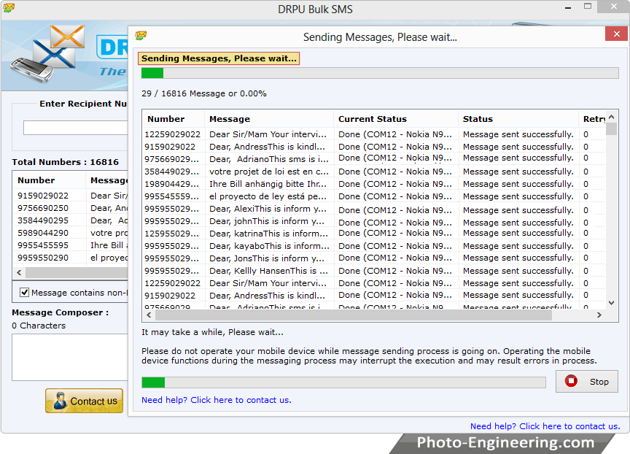
Task: Click the Retry column header
Action: [593, 119]
